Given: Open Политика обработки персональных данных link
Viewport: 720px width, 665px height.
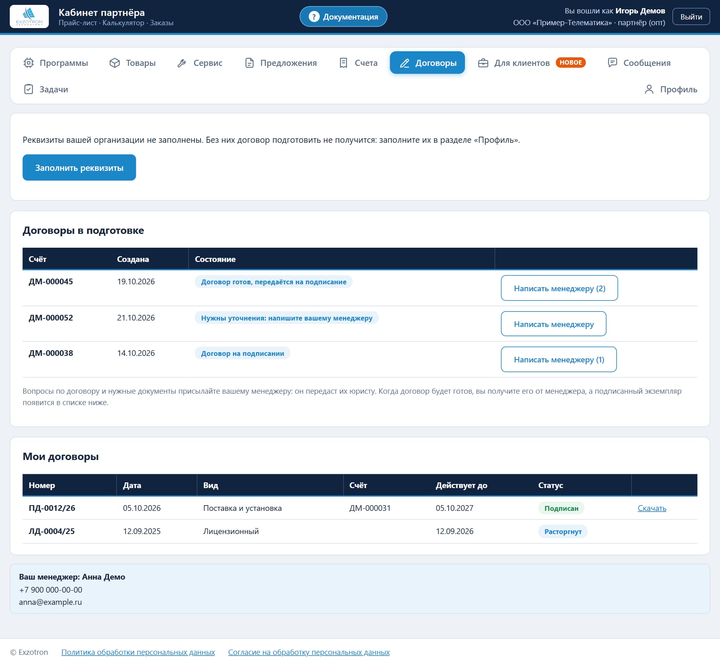Looking at the screenshot, I should (138, 652).
